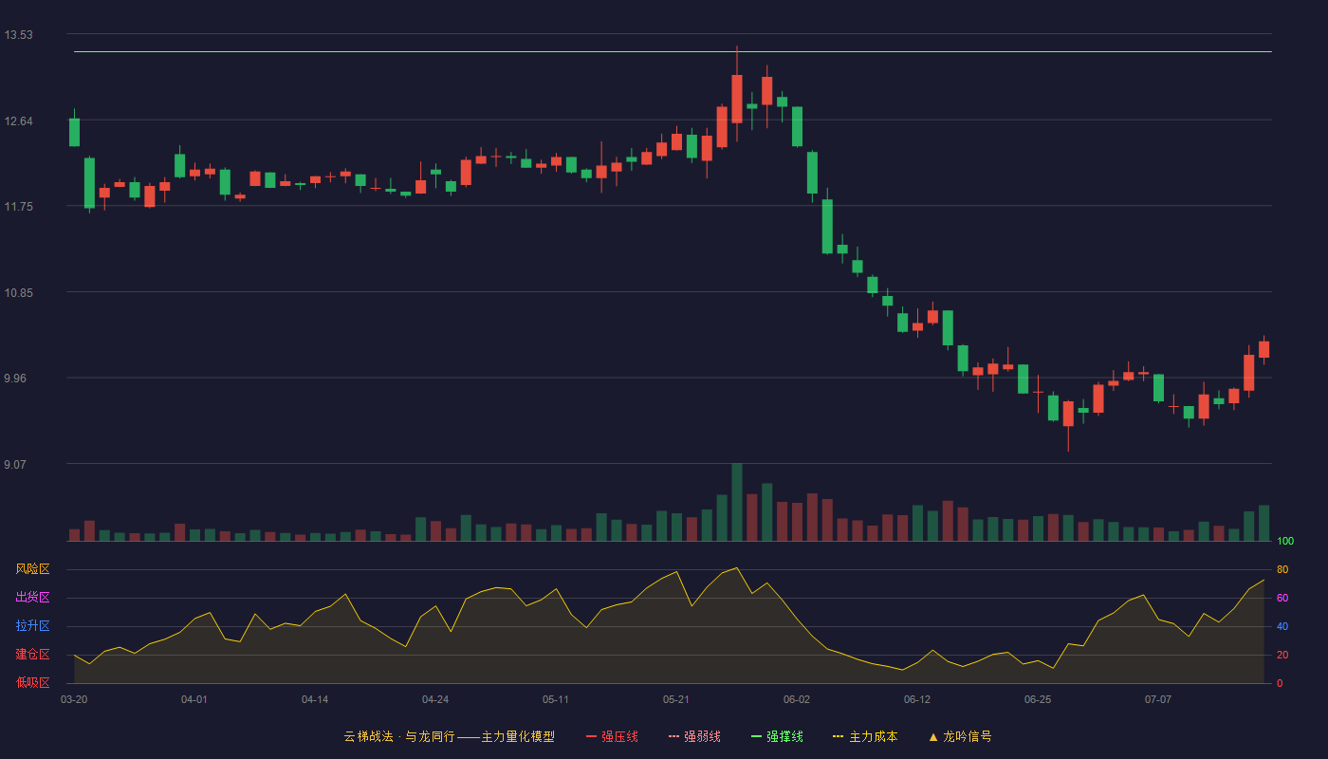Click the 40 indicator axis value
1328x759 pixels.
pos(1282,627)
